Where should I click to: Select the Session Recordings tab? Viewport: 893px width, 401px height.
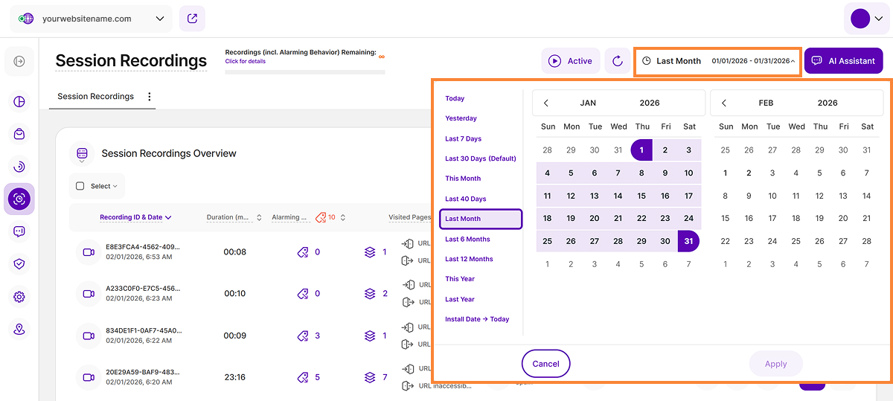(x=95, y=97)
